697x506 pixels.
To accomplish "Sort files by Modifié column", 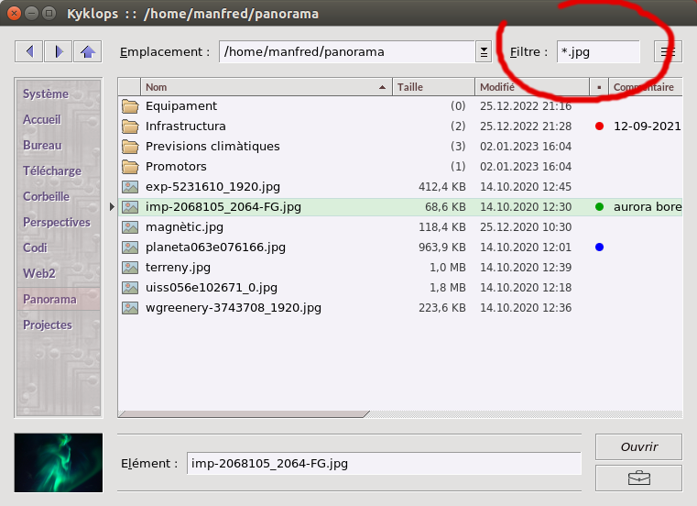I will point(531,87).
